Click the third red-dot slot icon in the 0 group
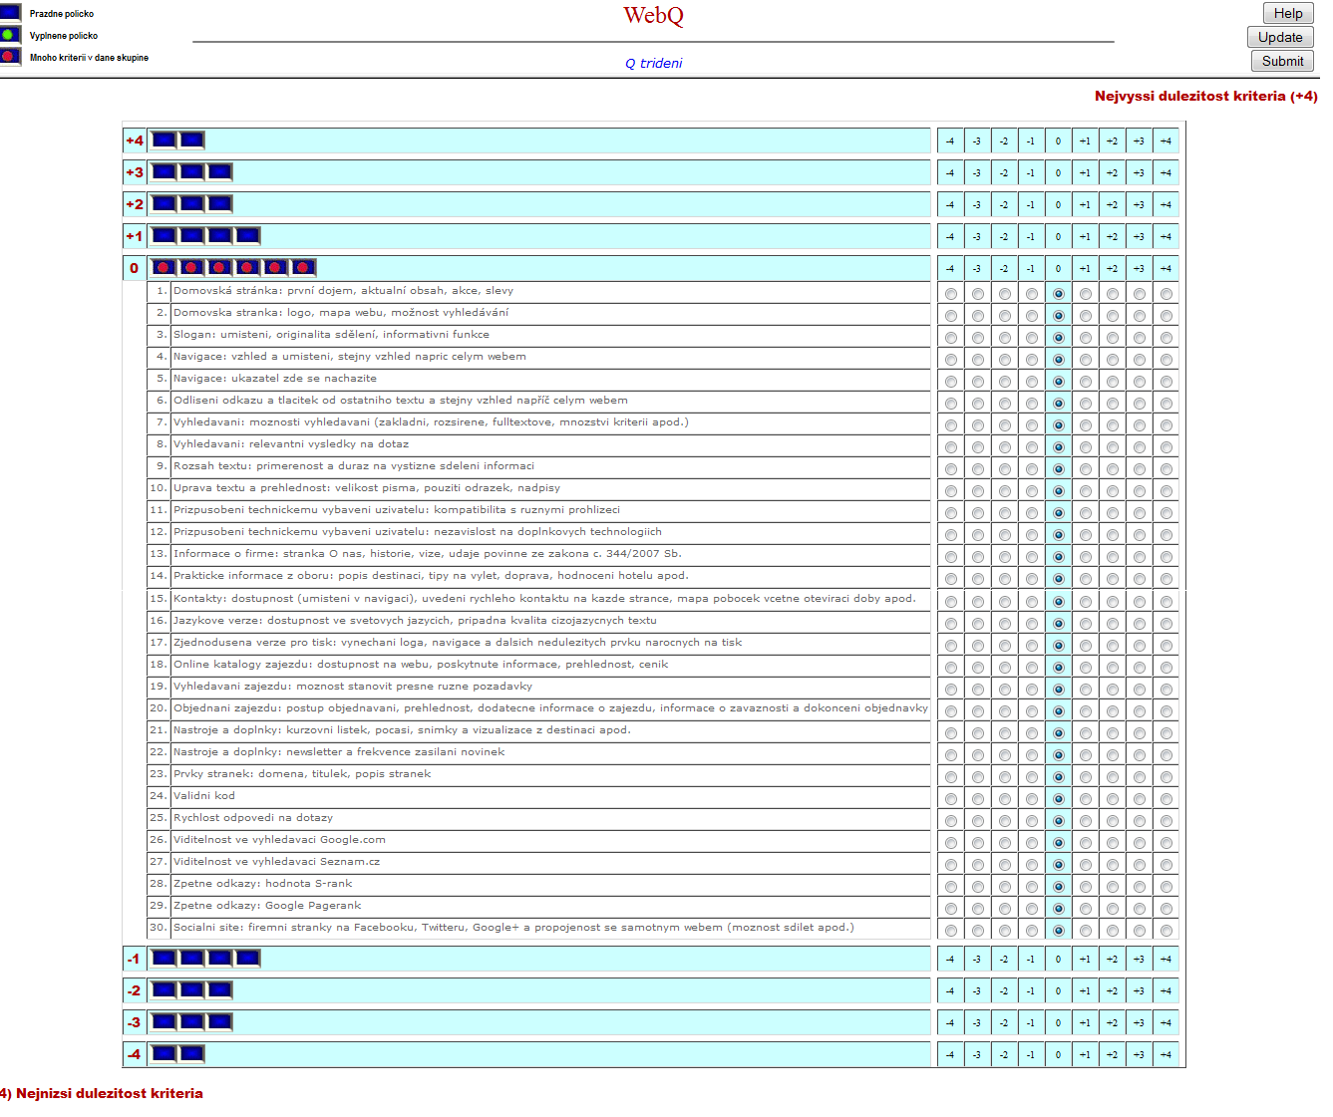The image size is (1333, 1117). [220, 268]
